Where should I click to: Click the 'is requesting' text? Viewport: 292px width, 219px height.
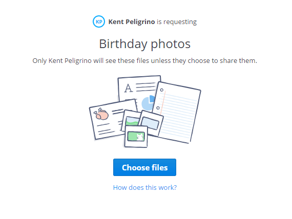(x=177, y=22)
